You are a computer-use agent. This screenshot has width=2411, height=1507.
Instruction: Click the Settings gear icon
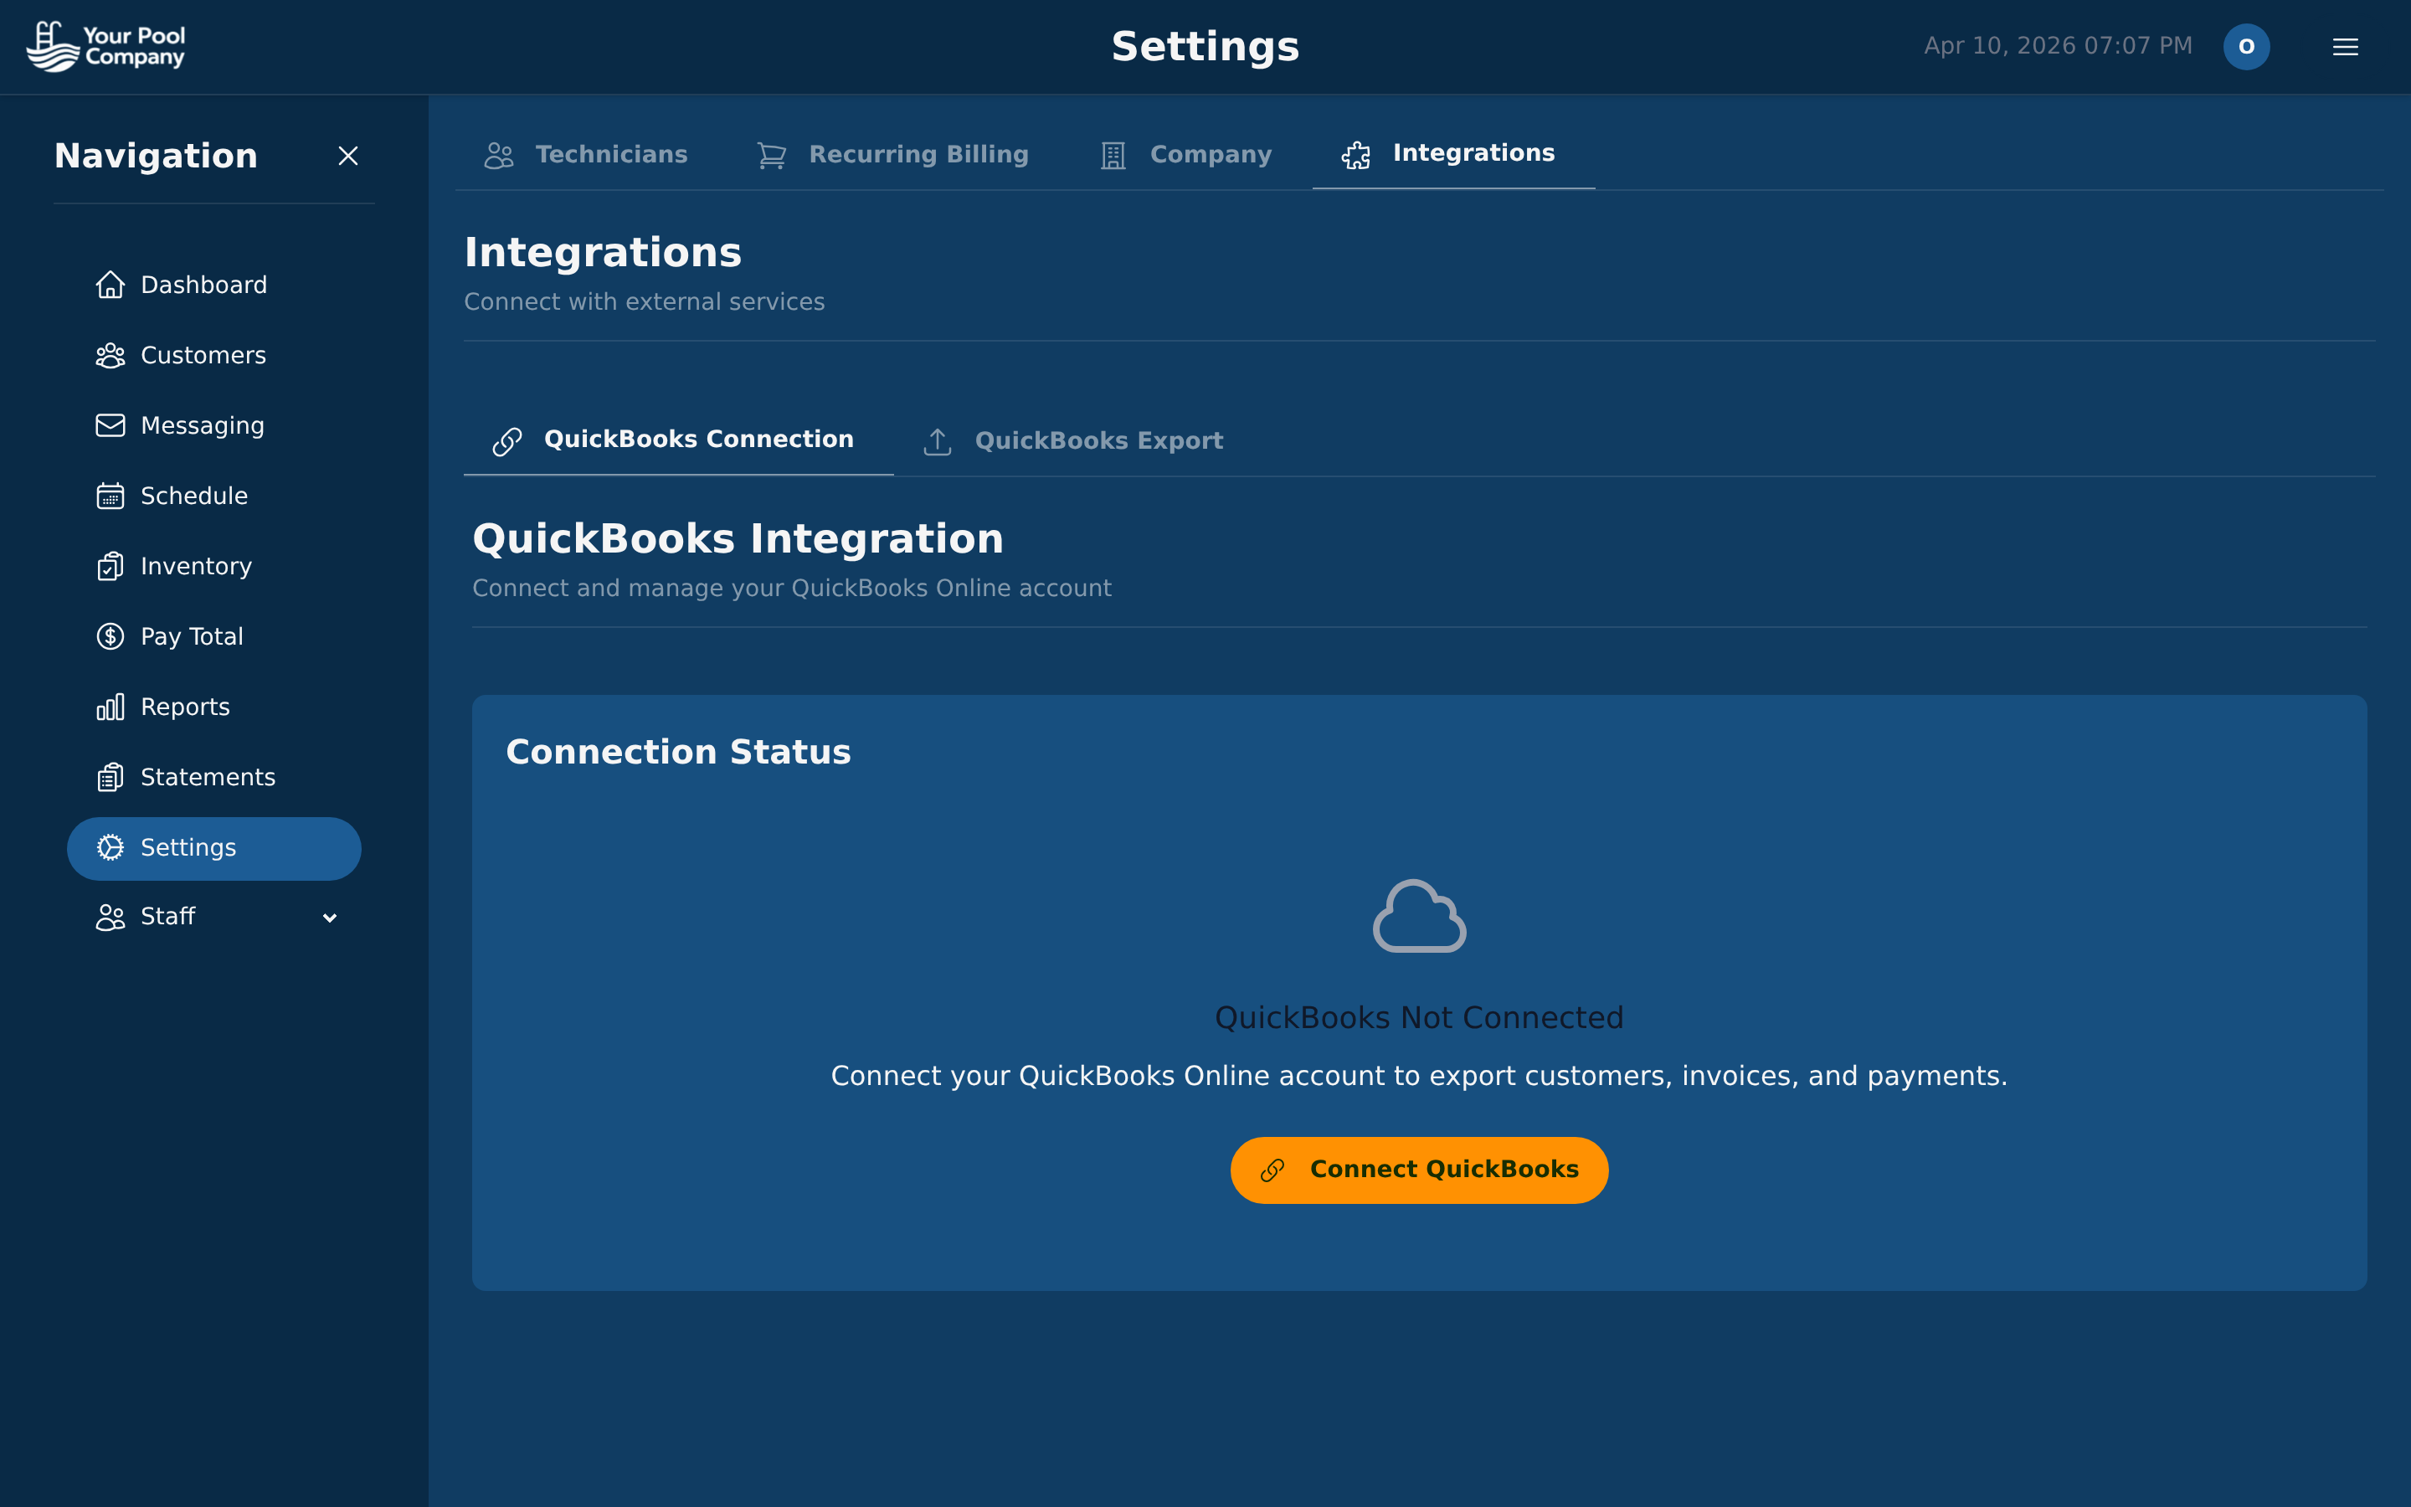(111, 847)
